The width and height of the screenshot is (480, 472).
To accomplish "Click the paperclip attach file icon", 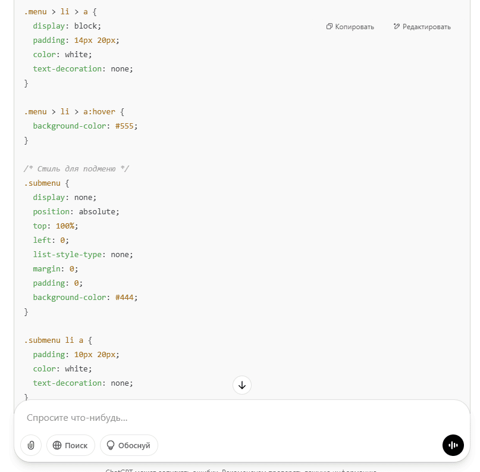I will click(x=31, y=445).
